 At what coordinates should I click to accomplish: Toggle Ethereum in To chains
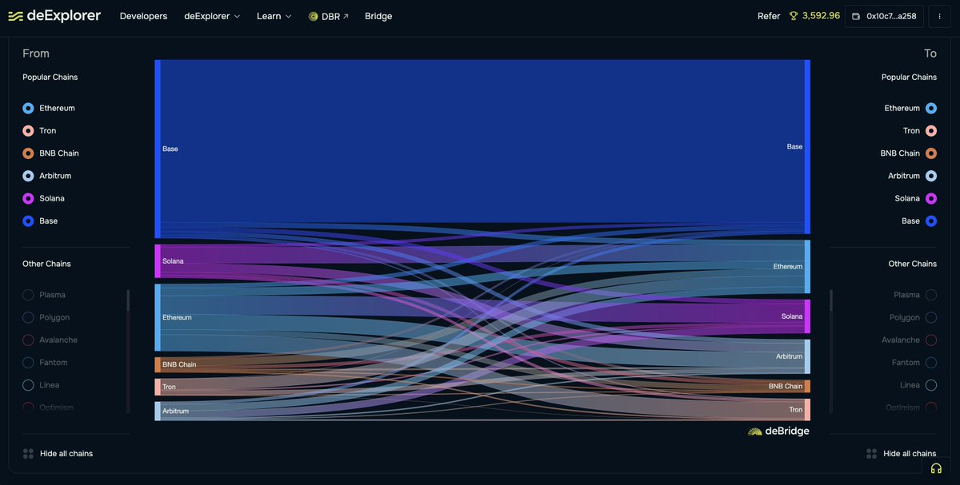931,108
